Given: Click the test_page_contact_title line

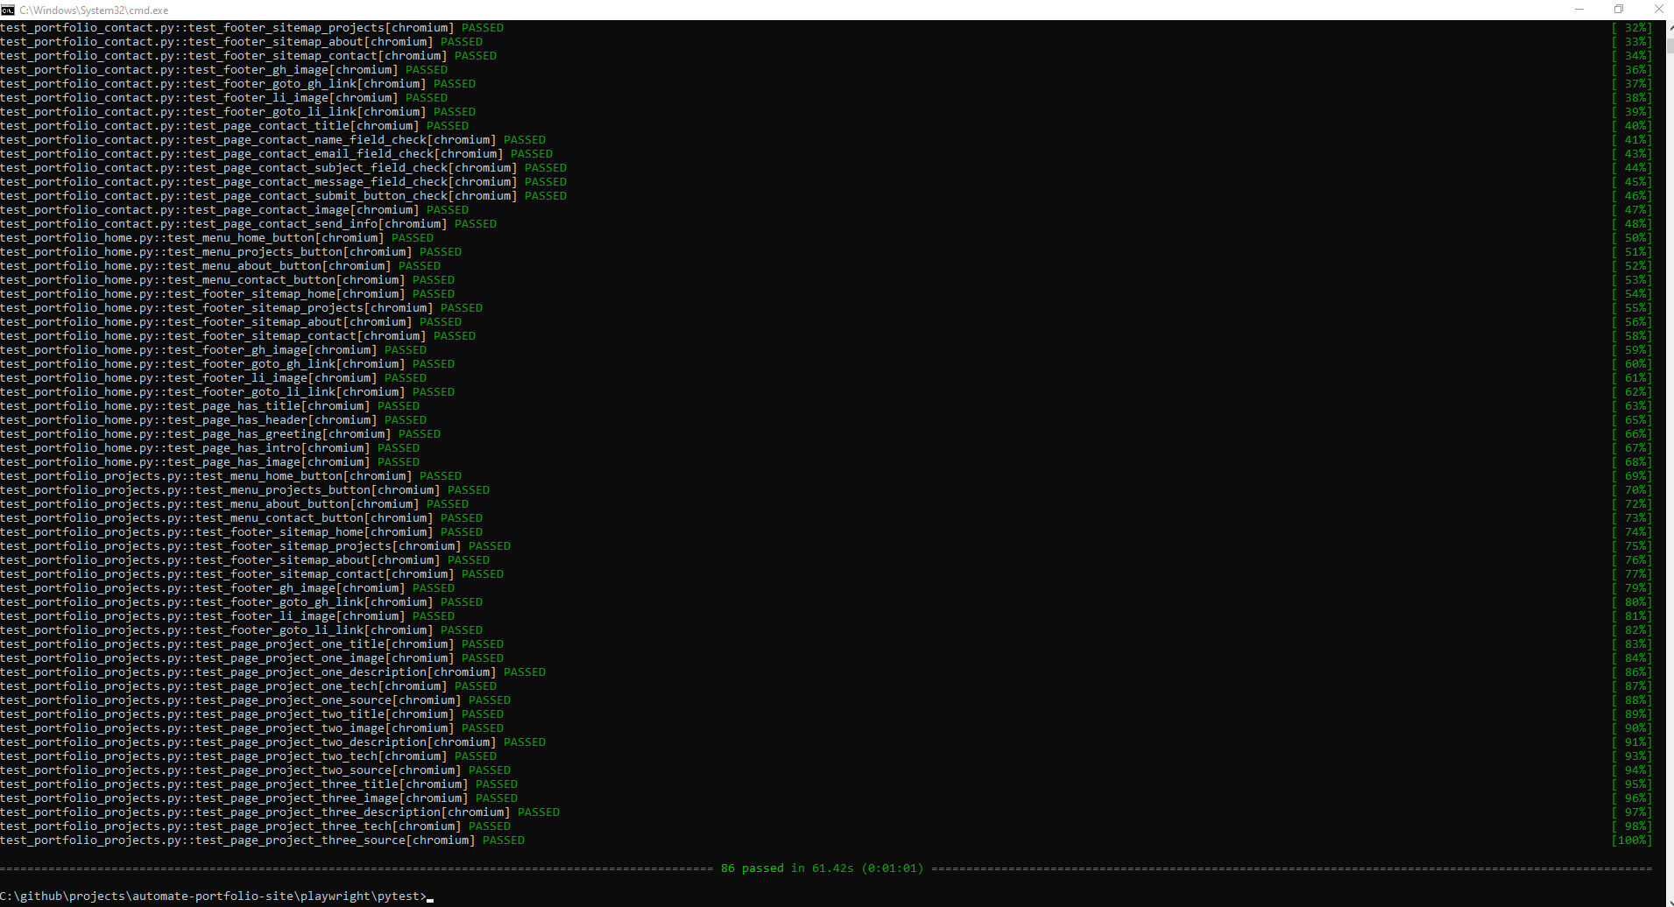Looking at the screenshot, I should (234, 126).
